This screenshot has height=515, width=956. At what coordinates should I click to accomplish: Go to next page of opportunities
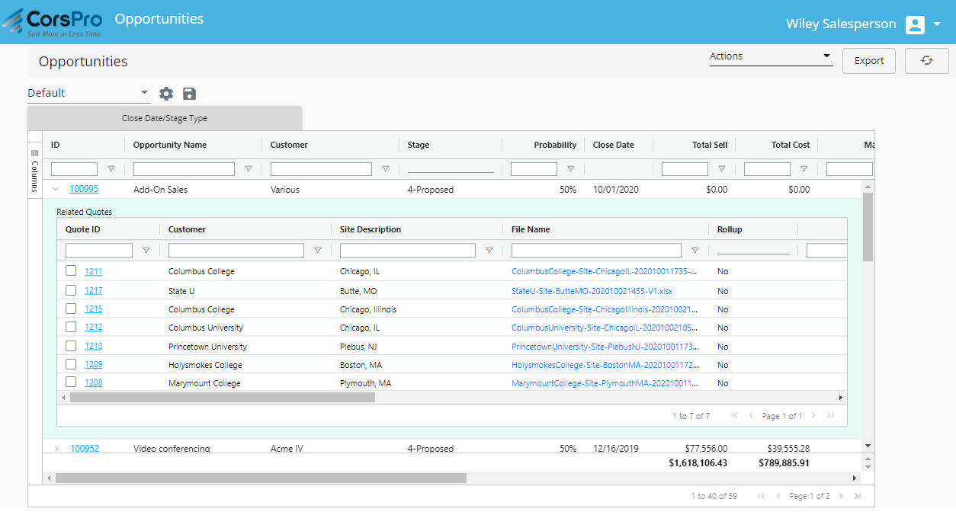(840, 495)
